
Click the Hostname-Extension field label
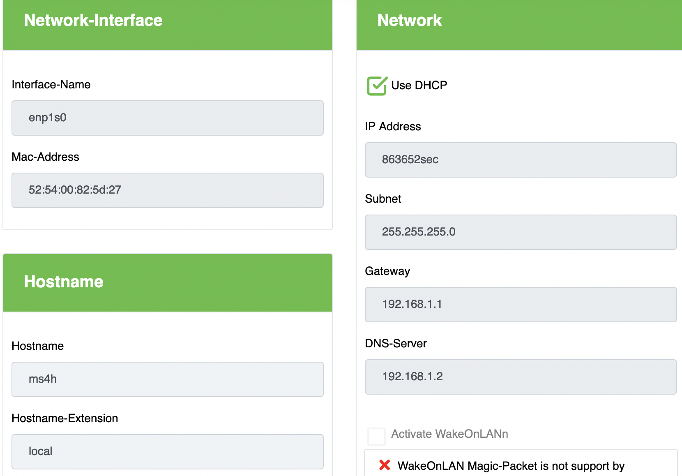(x=65, y=418)
